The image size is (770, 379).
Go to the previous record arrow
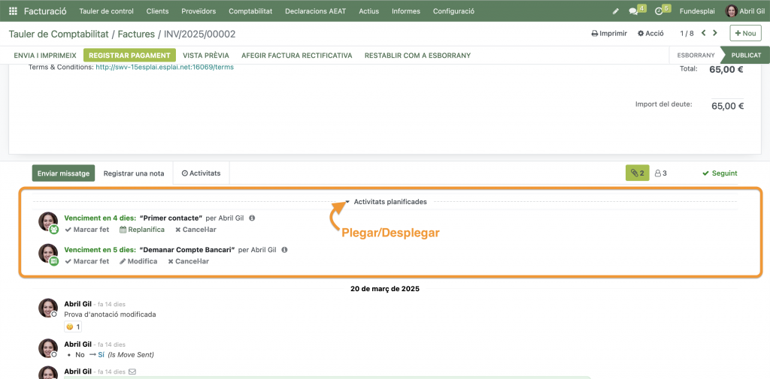click(x=704, y=33)
